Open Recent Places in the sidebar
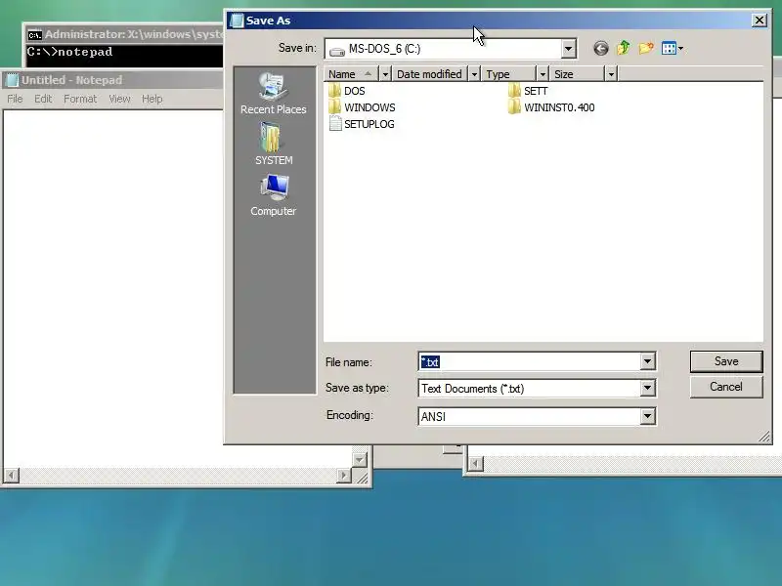The width and height of the screenshot is (782, 586). coord(274,94)
